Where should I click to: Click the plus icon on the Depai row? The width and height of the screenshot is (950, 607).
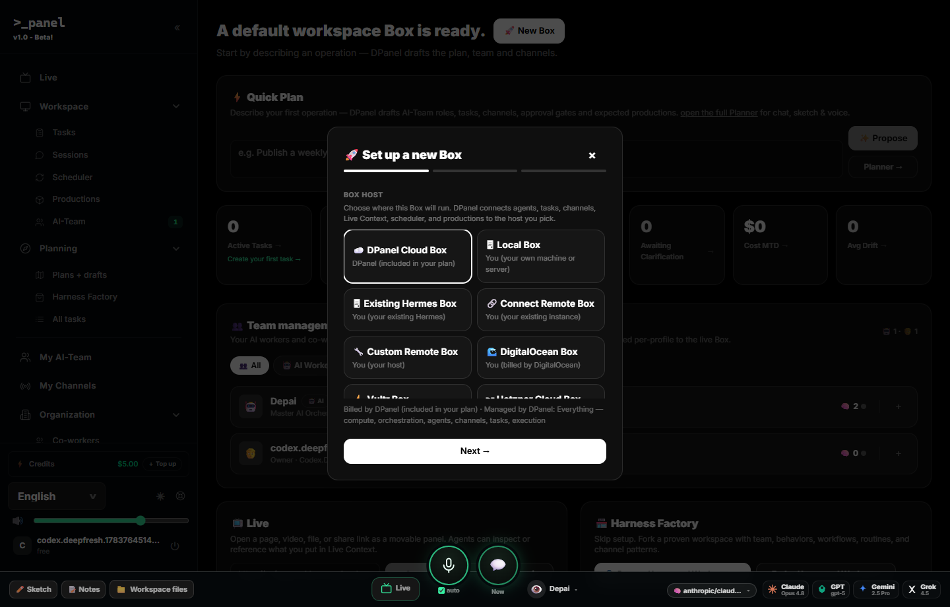tap(898, 406)
